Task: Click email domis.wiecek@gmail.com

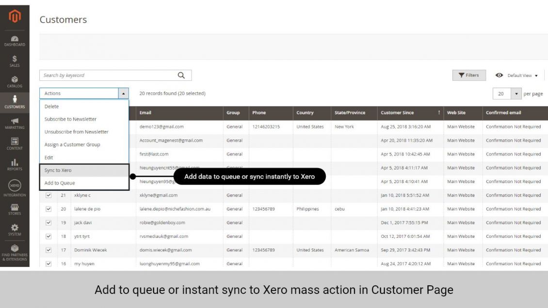Action: click(x=165, y=250)
